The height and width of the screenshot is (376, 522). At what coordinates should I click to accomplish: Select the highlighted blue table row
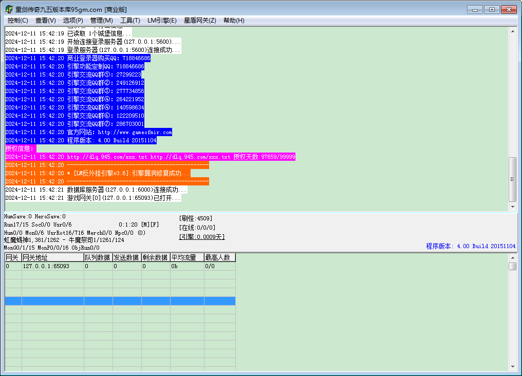point(120,301)
